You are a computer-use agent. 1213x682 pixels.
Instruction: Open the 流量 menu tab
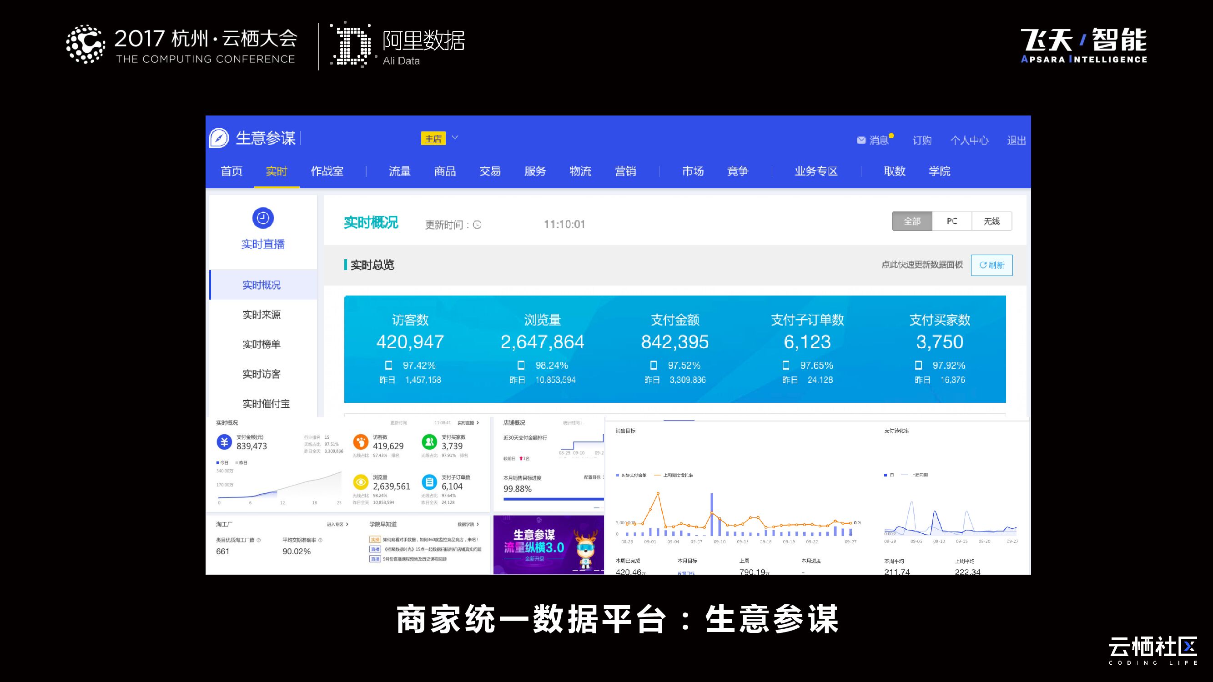tap(400, 171)
